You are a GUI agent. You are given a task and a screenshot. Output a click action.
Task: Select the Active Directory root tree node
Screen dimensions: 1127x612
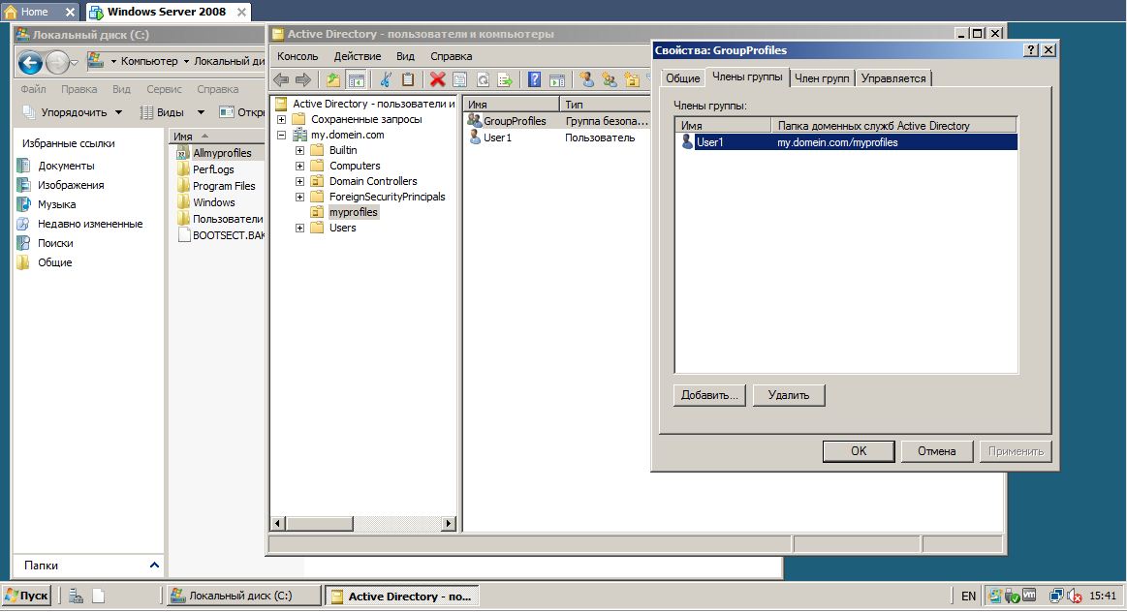[x=373, y=104]
